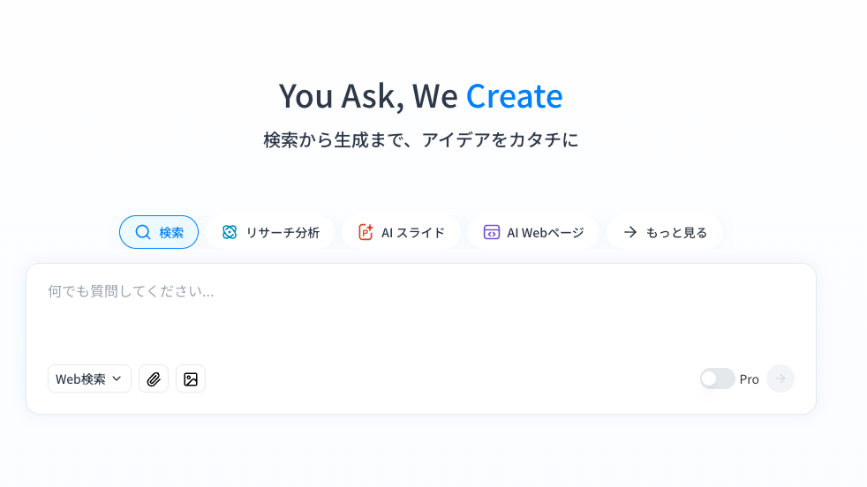867x487 pixels.
Task: Upload a picture via the image icon
Action: [191, 378]
